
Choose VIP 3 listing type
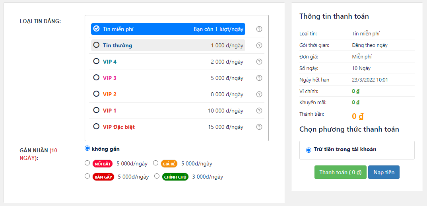(x=96, y=78)
